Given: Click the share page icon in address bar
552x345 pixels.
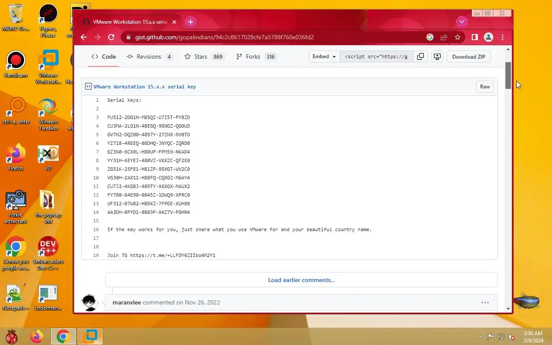Looking at the screenshot, I should pos(444,37).
